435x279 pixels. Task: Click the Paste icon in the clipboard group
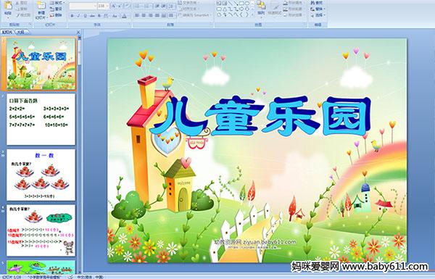coord(8,8)
